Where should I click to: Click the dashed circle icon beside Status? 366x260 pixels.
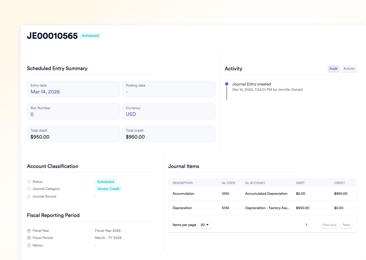point(29,182)
